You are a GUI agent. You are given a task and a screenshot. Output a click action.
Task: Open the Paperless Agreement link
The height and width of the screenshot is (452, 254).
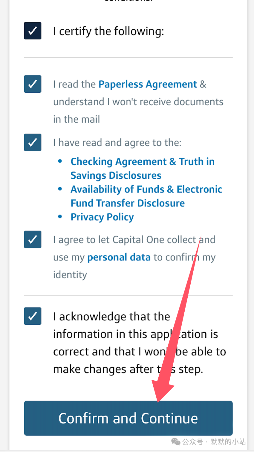point(148,85)
